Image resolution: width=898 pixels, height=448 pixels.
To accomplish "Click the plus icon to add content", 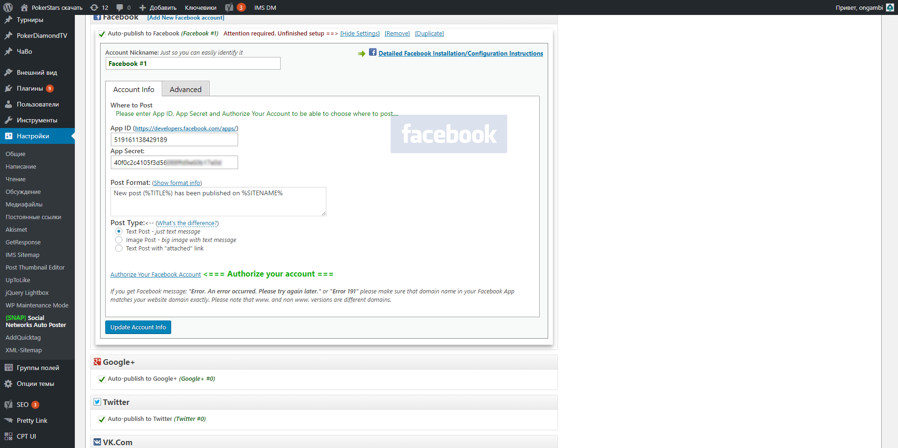I will (x=143, y=7).
